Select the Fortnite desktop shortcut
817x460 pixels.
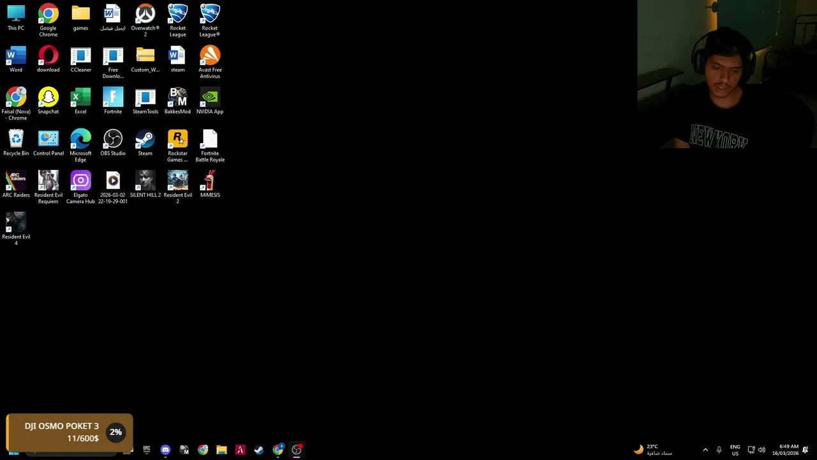(x=113, y=101)
